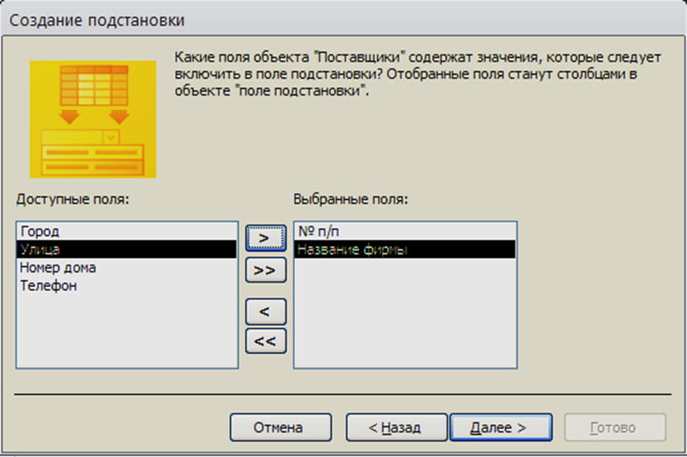Go back with the Назад button

pos(397,427)
